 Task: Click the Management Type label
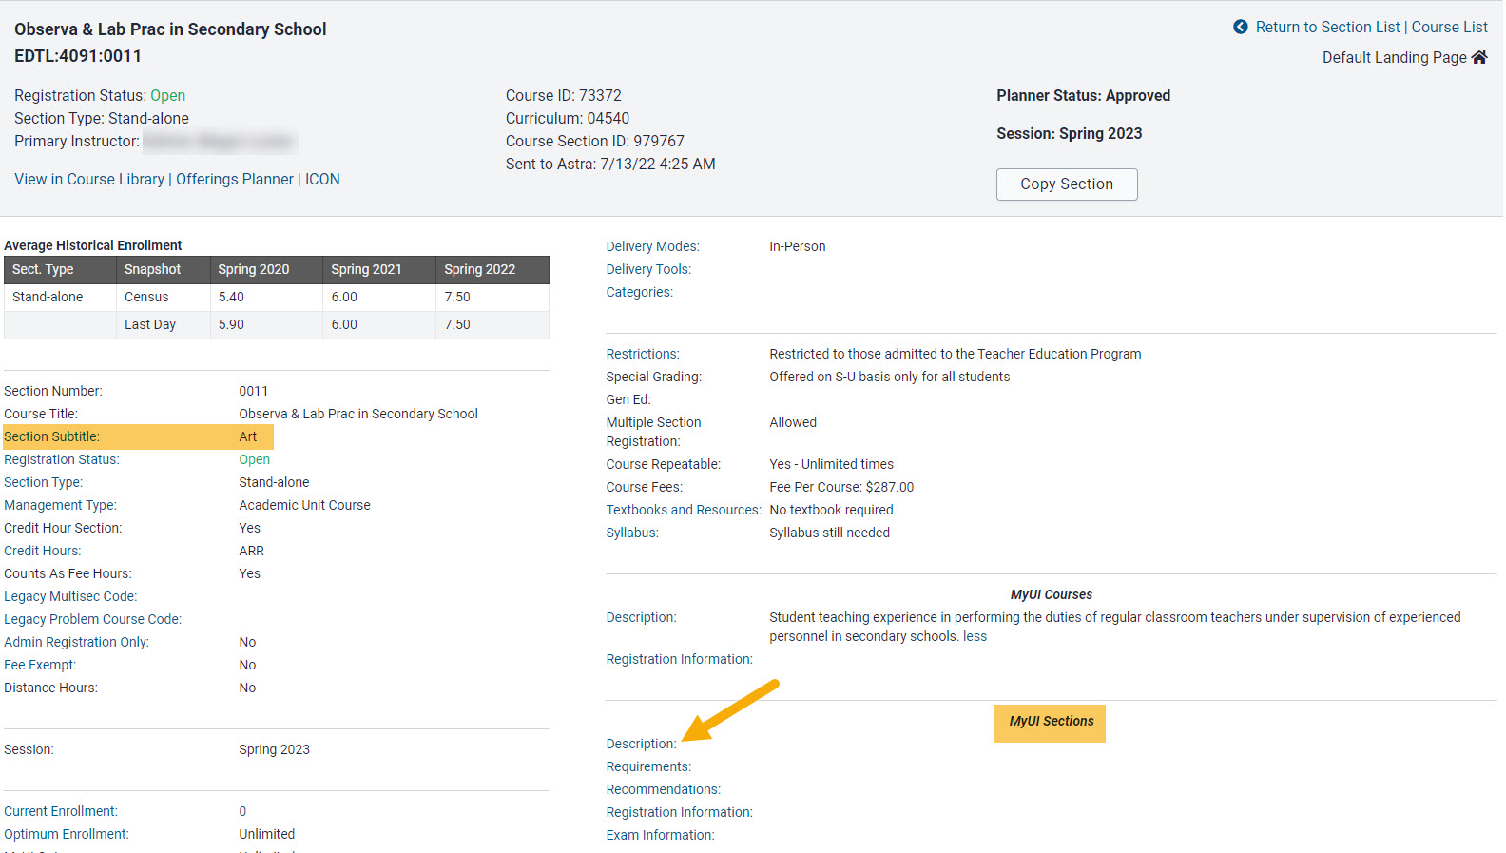60,505
